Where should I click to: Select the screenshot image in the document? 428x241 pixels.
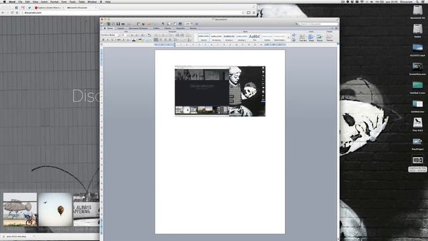click(220, 91)
